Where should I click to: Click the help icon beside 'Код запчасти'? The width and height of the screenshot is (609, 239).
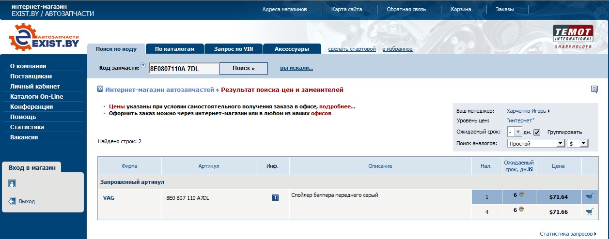coord(143,66)
